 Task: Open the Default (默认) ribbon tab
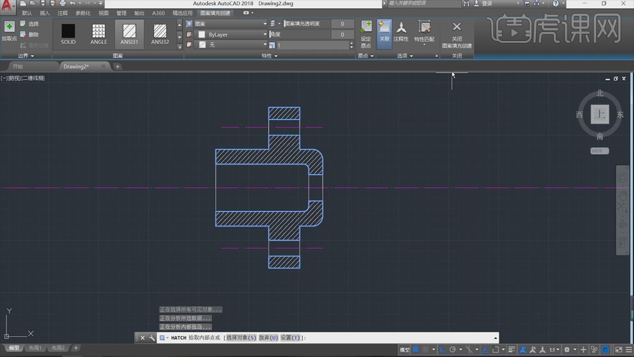(x=27, y=13)
